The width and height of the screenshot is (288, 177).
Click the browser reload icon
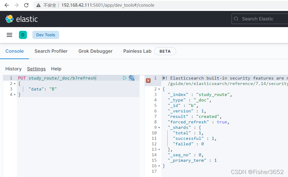point(26,5)
